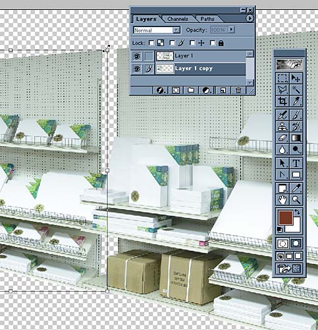Pick the Clone Stamp tool
This screenshot has height=330, width=318.
(282, 127)
